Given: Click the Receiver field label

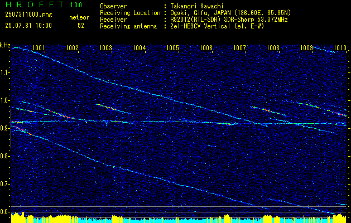Looking at the screenshot, I should 113,20.
